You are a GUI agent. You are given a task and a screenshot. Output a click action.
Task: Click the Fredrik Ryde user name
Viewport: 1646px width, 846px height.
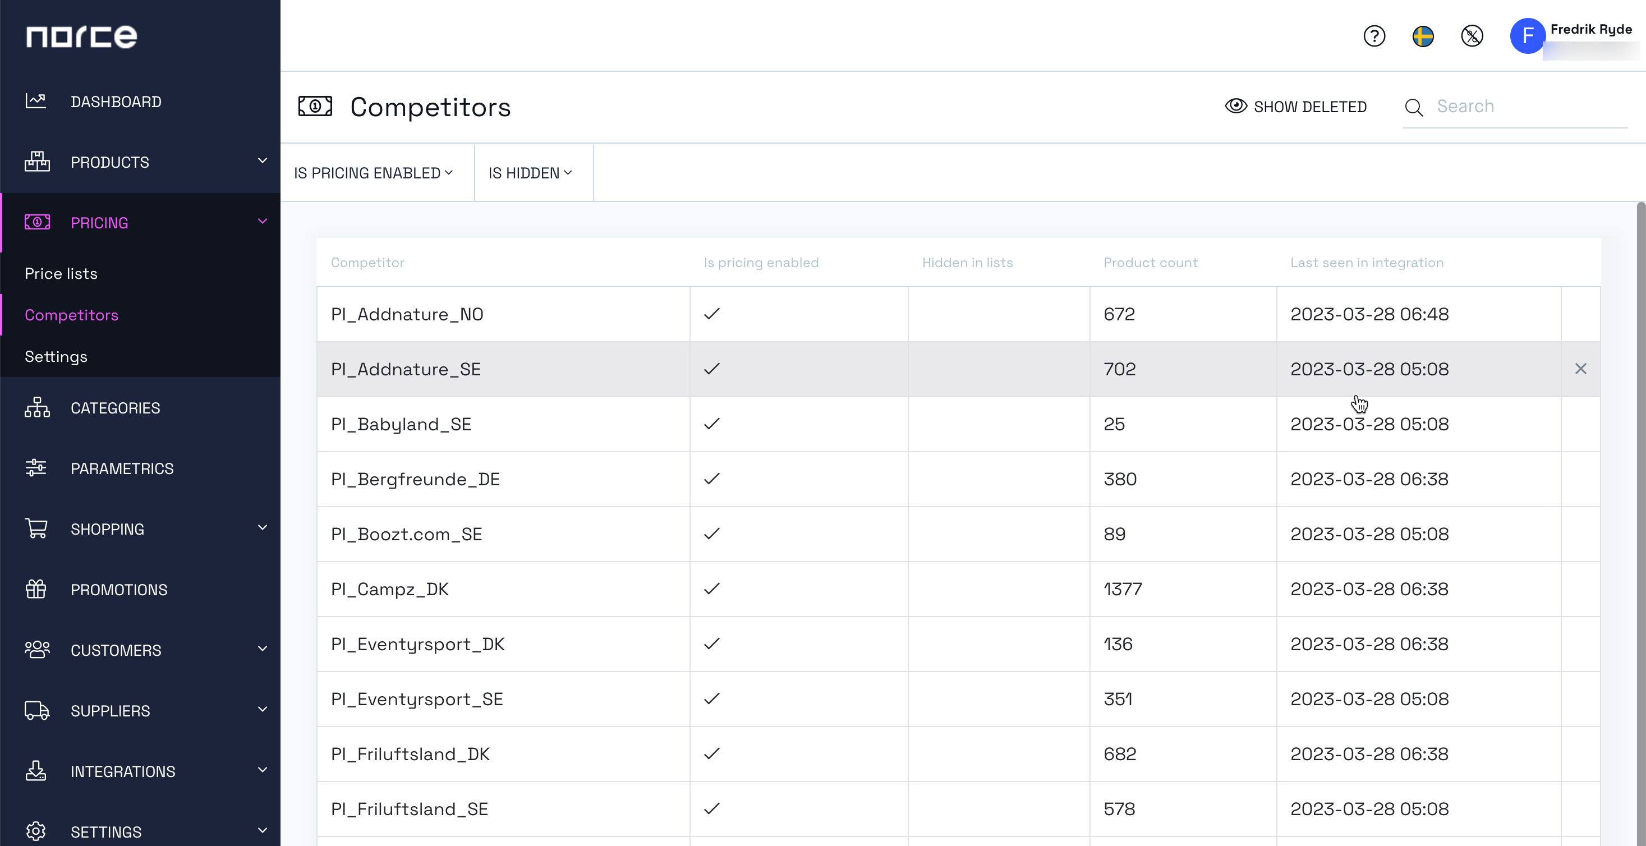1591,29
